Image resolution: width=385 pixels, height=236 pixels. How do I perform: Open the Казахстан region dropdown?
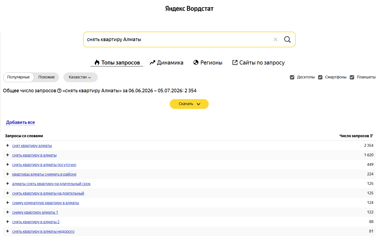[x=80, y=77]
